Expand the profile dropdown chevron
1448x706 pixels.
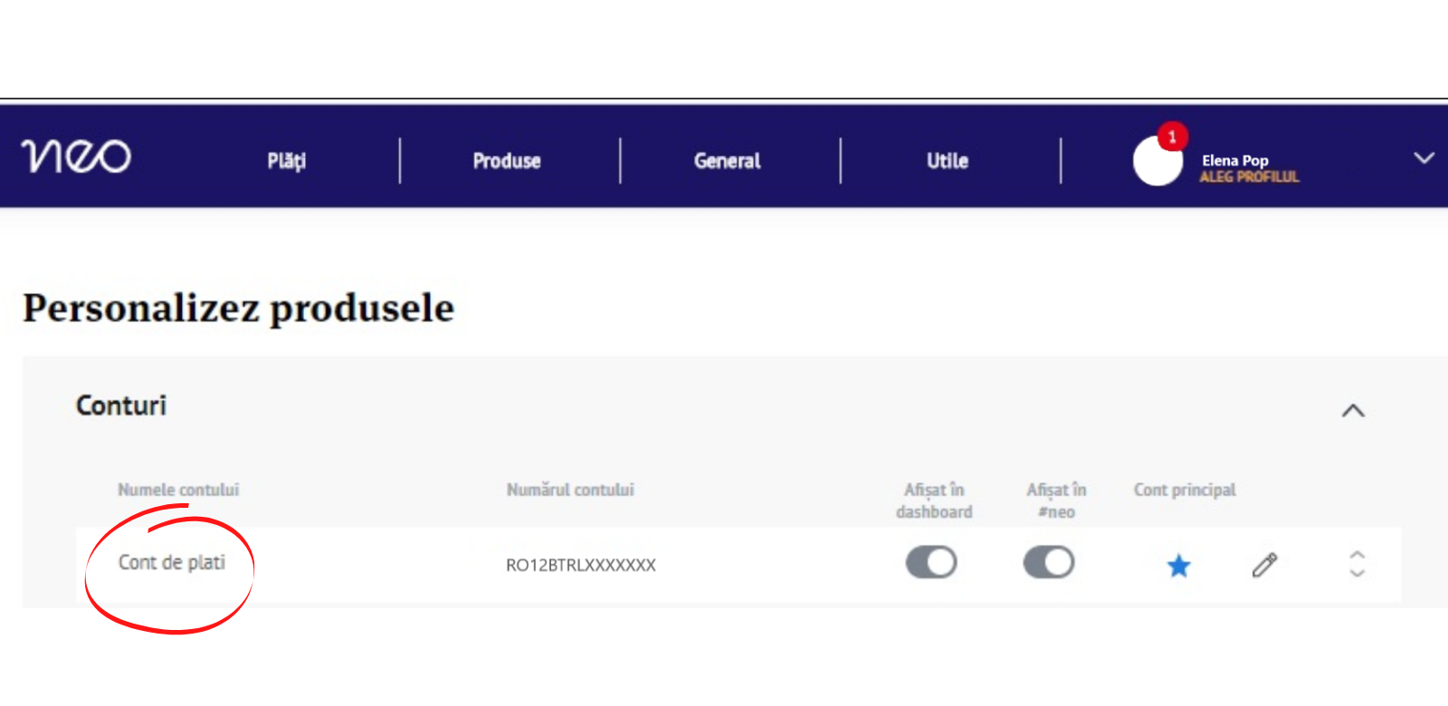pyautogui.click(x=1424, y=158)
